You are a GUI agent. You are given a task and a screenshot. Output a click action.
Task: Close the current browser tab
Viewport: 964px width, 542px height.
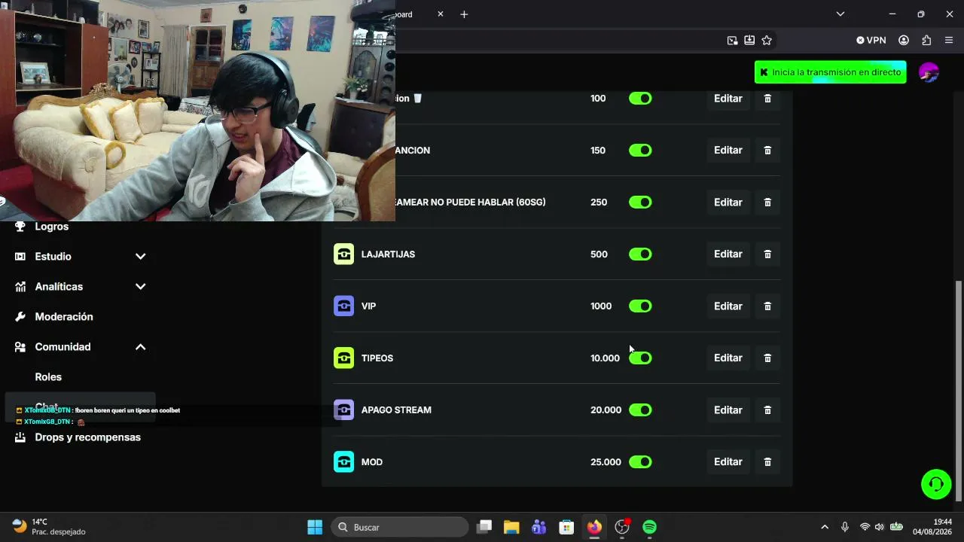click(441, 14)
